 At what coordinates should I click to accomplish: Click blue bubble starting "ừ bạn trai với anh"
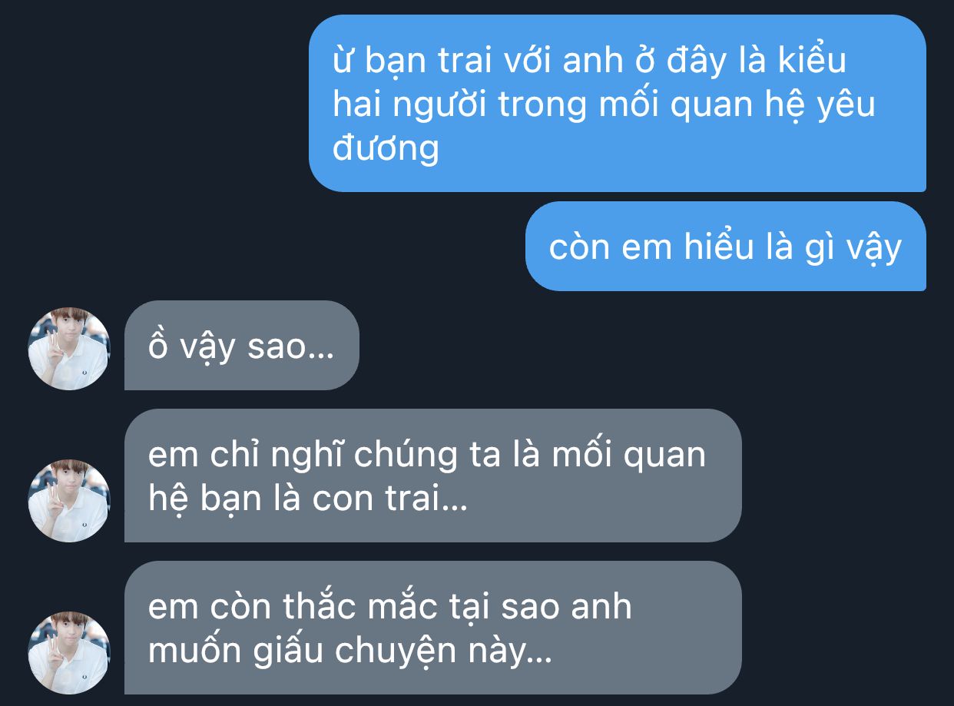[x=618, y=103]
